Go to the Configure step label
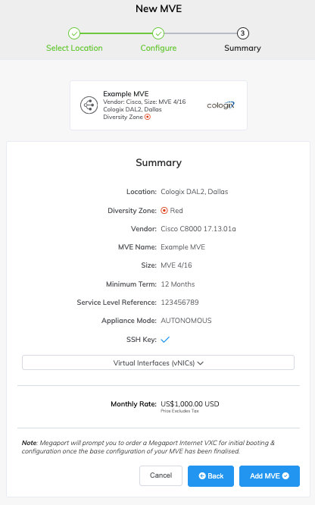The image size is (315, 505). pos(158,48)
